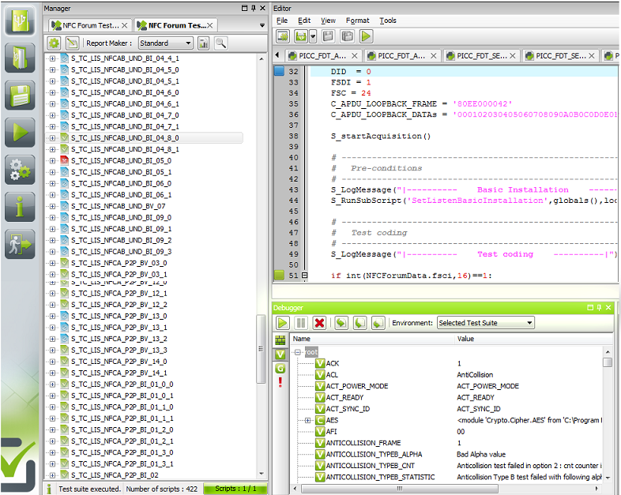
Task: Toggle the red exclamation filter in Debugger
Action: click(280, 382)
